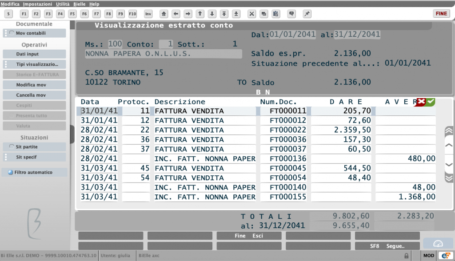Move down one row with single-down chevron
The height and width of the screenshot is (261, 455).
point(449,164)
